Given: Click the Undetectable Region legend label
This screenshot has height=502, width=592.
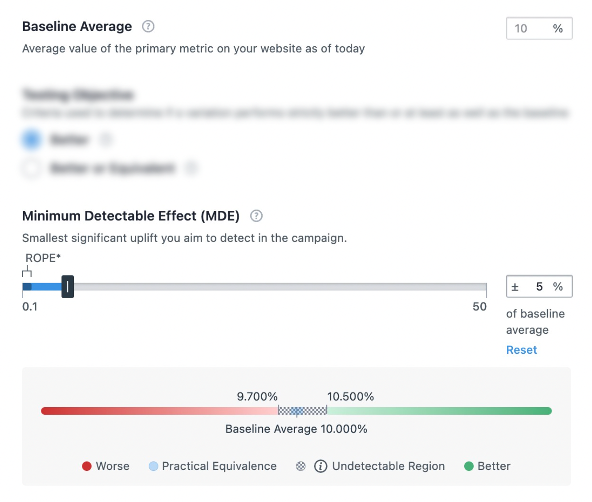Looking at the screenshot, I should [388, 466].
